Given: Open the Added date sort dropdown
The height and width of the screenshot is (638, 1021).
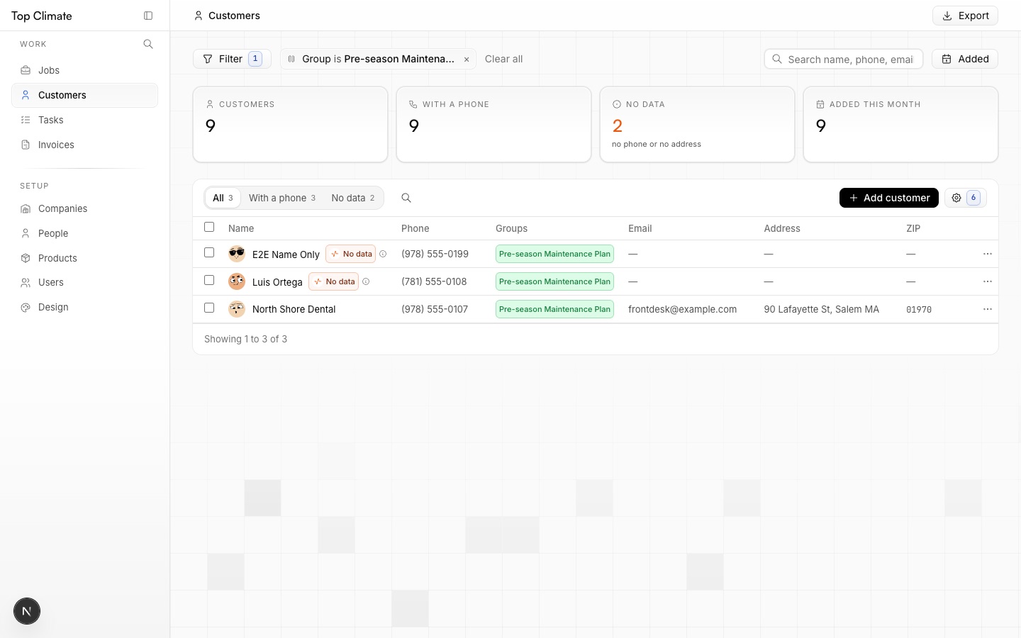Looking at the screenshot, I should point(964,59).
